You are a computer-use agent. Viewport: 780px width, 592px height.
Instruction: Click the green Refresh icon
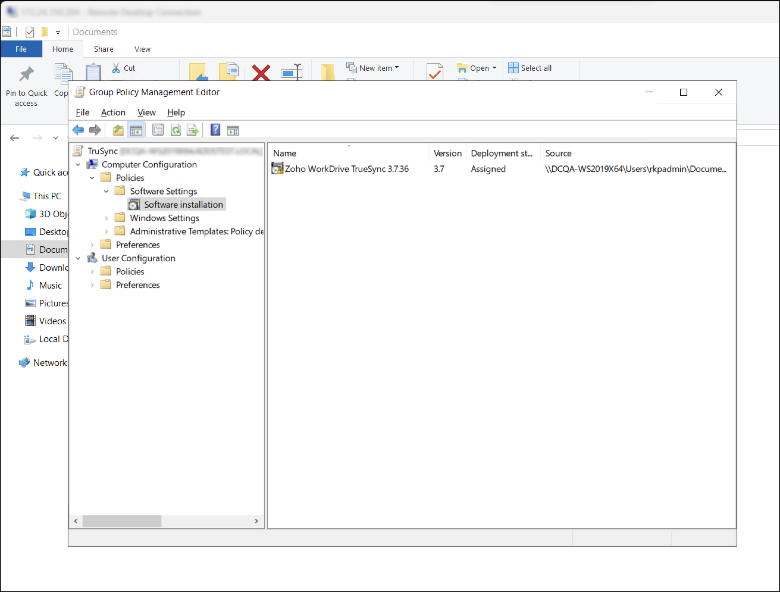(176, 130)
